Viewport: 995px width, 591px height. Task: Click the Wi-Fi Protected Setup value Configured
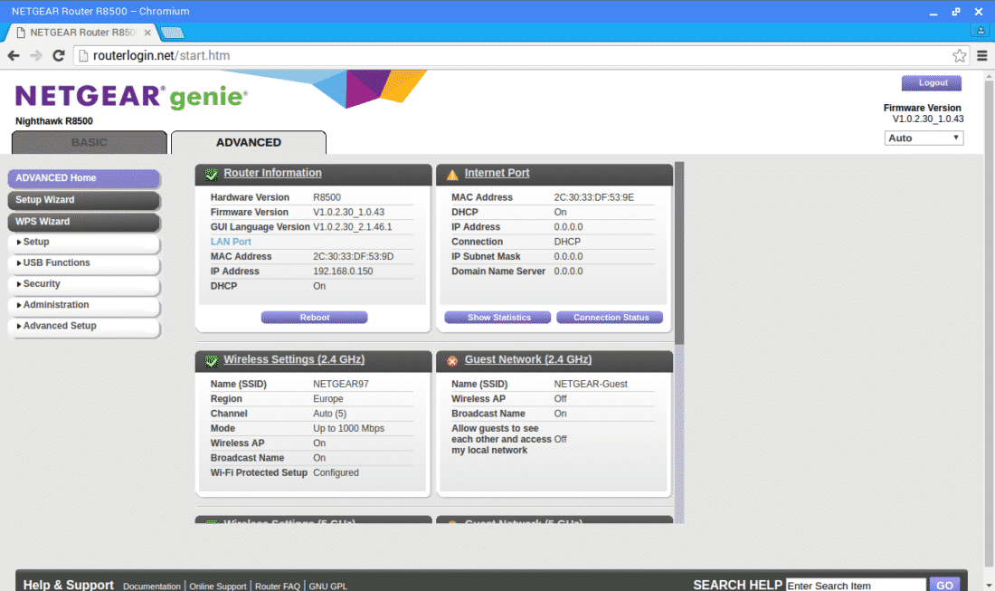pos(336,473)
